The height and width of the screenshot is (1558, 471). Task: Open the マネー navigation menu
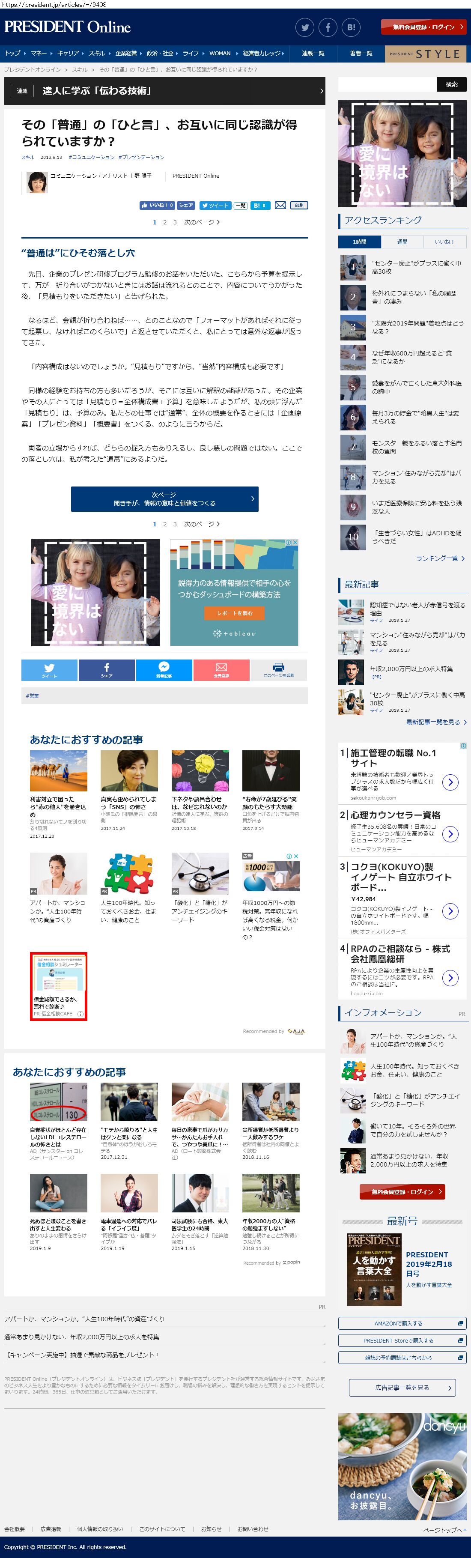point(39,53)
